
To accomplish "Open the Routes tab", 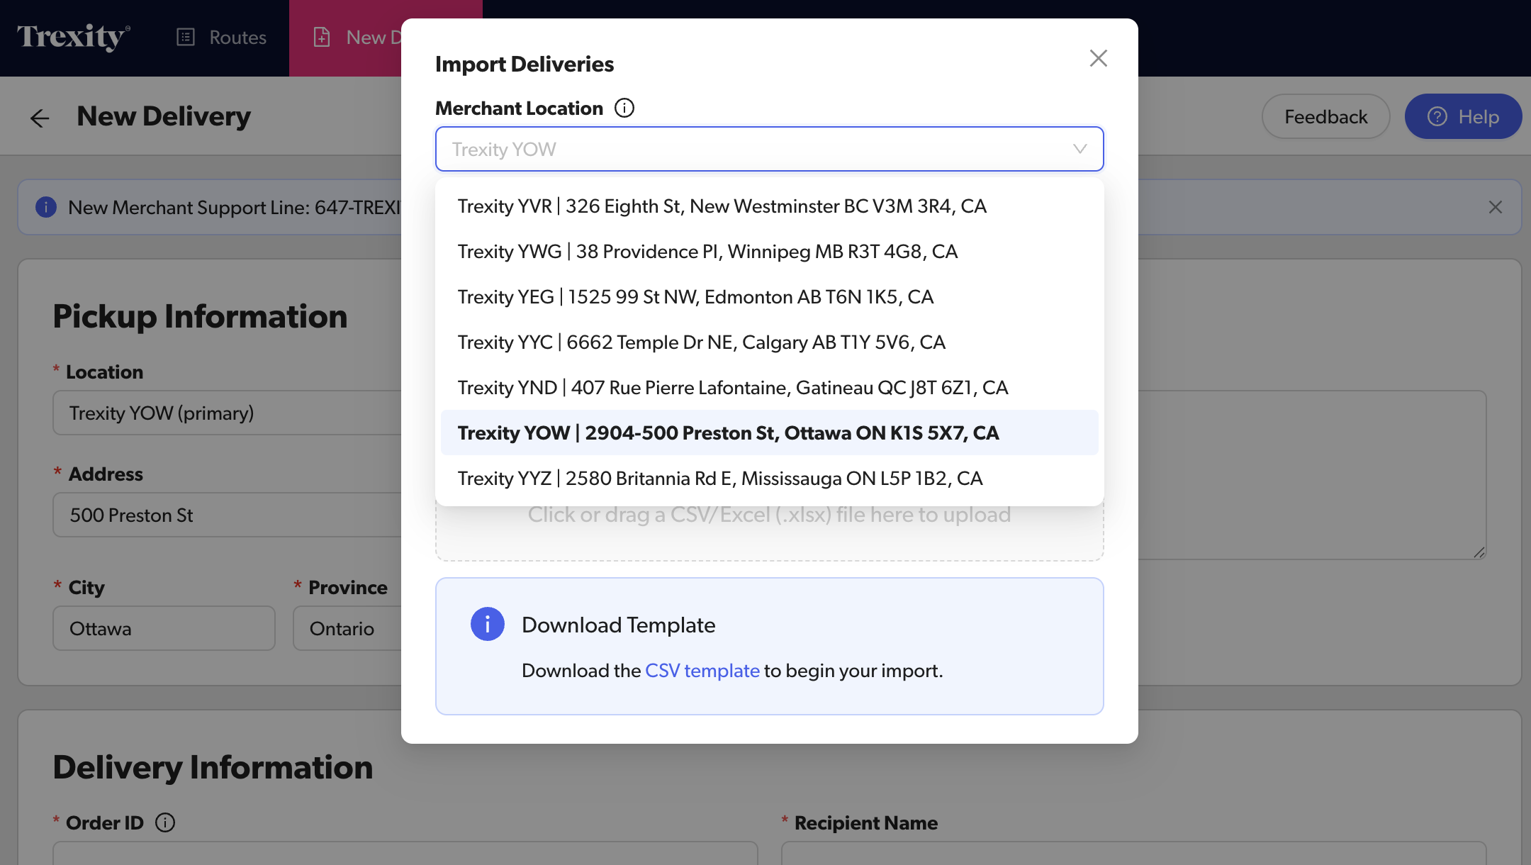I will tap(221, 38).
